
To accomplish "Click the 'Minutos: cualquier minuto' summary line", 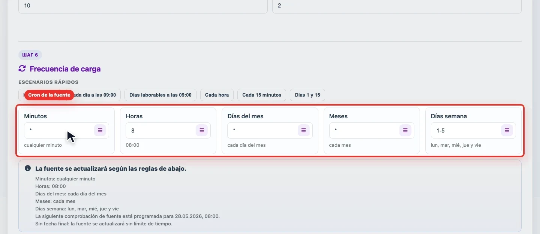I will tap(65, 179).
